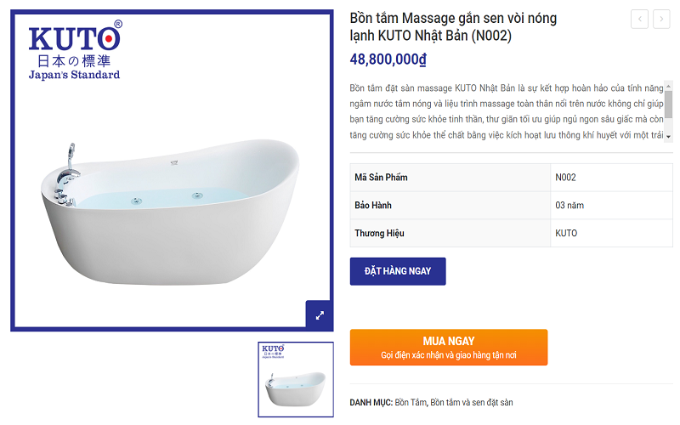The width and height of the screenshot is (680, 425).
Task: Click the Thương Hiệu KUTO value
Action: [566, 233]
